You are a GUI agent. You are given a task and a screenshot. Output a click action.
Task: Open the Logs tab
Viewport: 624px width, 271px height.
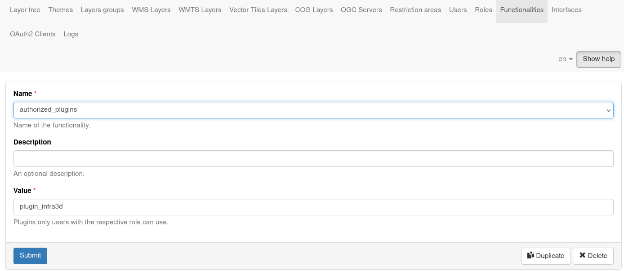(x=71, y=34)
